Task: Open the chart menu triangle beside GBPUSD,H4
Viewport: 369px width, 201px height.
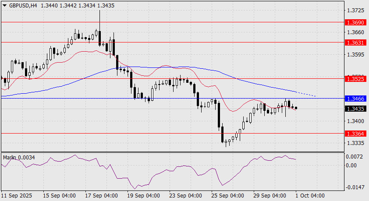Action: click(x=4, y=5)
